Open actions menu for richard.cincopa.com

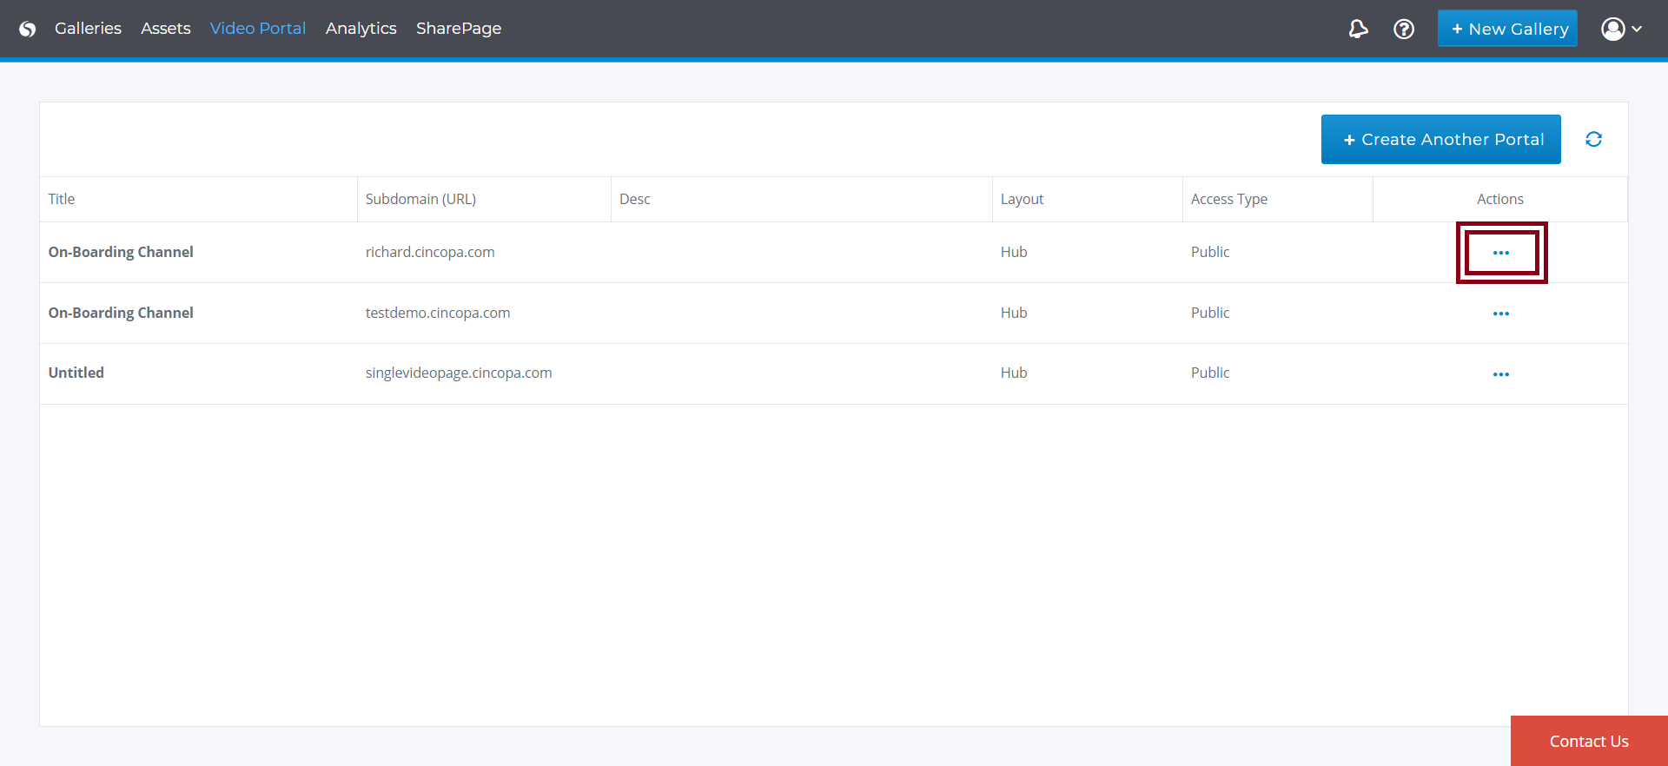[x=1500, y=253]
